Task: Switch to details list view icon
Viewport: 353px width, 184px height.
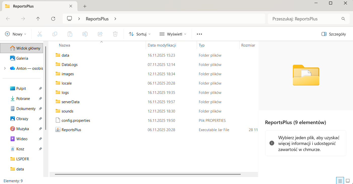Action: coord(340,180)
